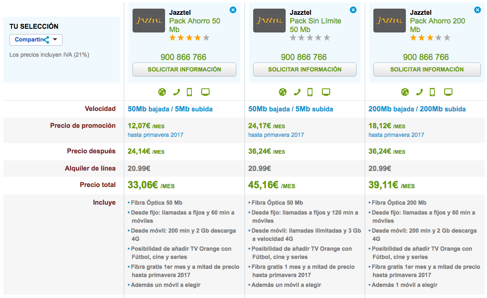The image size is (487, 298).
Task: Click 'hasta primavera 2017' under 18,12€
Action: coord(396,135)
